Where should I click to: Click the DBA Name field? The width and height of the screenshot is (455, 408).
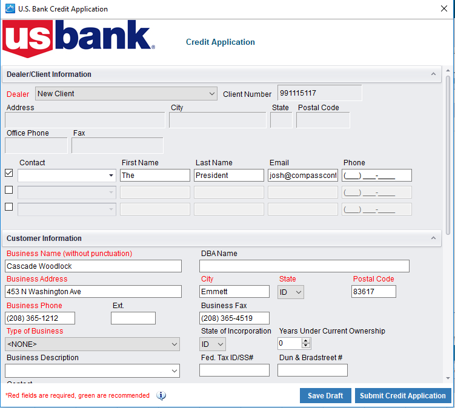click(304, 266)
